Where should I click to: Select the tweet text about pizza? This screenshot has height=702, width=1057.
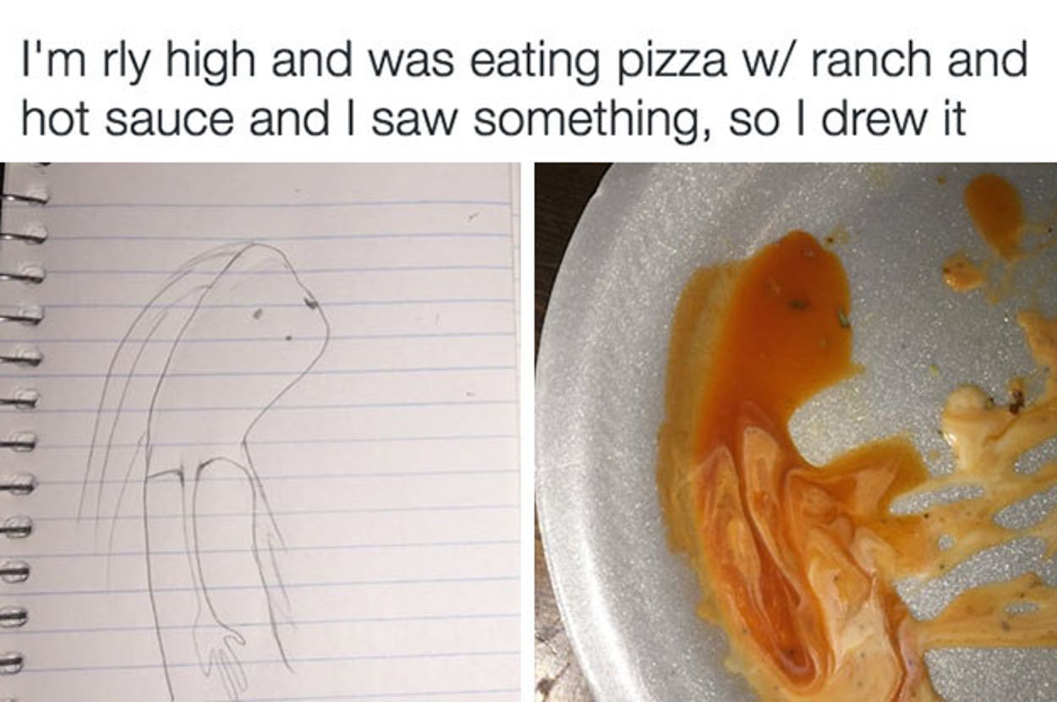click(524, 90)
